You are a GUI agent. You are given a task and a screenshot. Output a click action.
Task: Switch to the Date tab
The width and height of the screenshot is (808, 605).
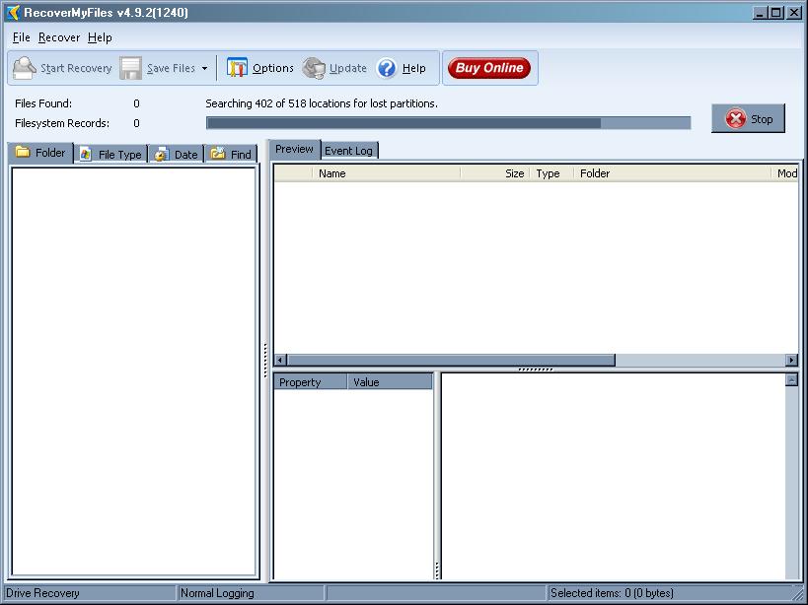tap(176, 154)
